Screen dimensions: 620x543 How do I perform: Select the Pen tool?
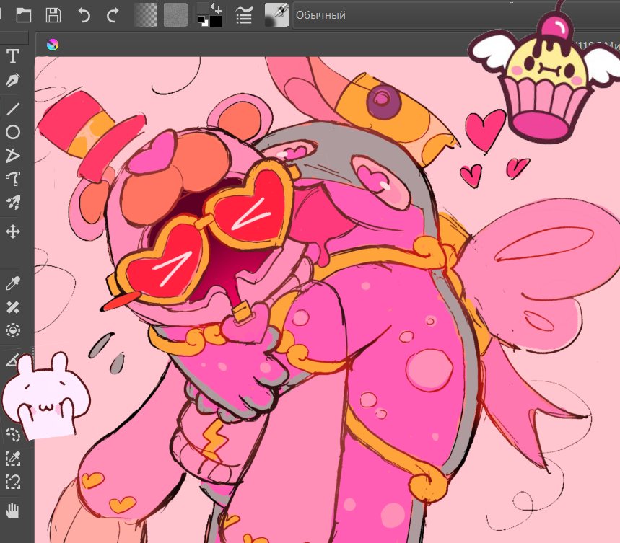point(12,81)
